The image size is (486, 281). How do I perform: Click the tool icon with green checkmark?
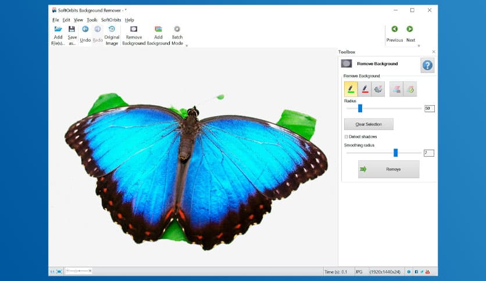410,89
